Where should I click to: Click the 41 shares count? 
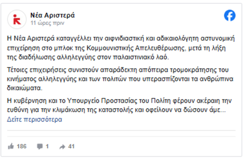[x=71, y=146]
